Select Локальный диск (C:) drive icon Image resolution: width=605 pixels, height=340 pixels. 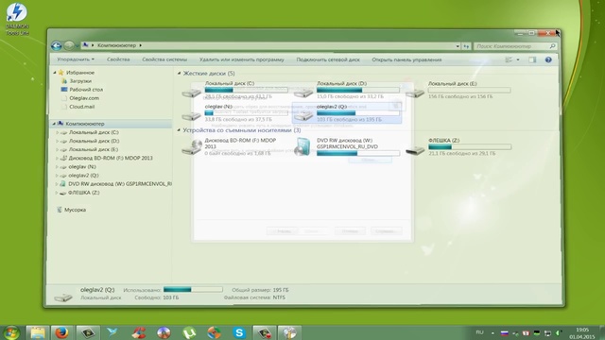[192, 93]
